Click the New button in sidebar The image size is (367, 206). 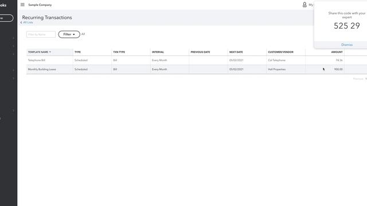[x=6, y=18]
